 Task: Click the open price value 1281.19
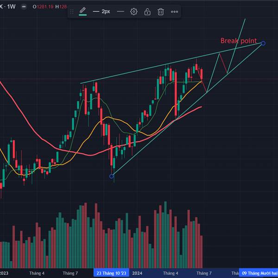click(x=45, y=7)
